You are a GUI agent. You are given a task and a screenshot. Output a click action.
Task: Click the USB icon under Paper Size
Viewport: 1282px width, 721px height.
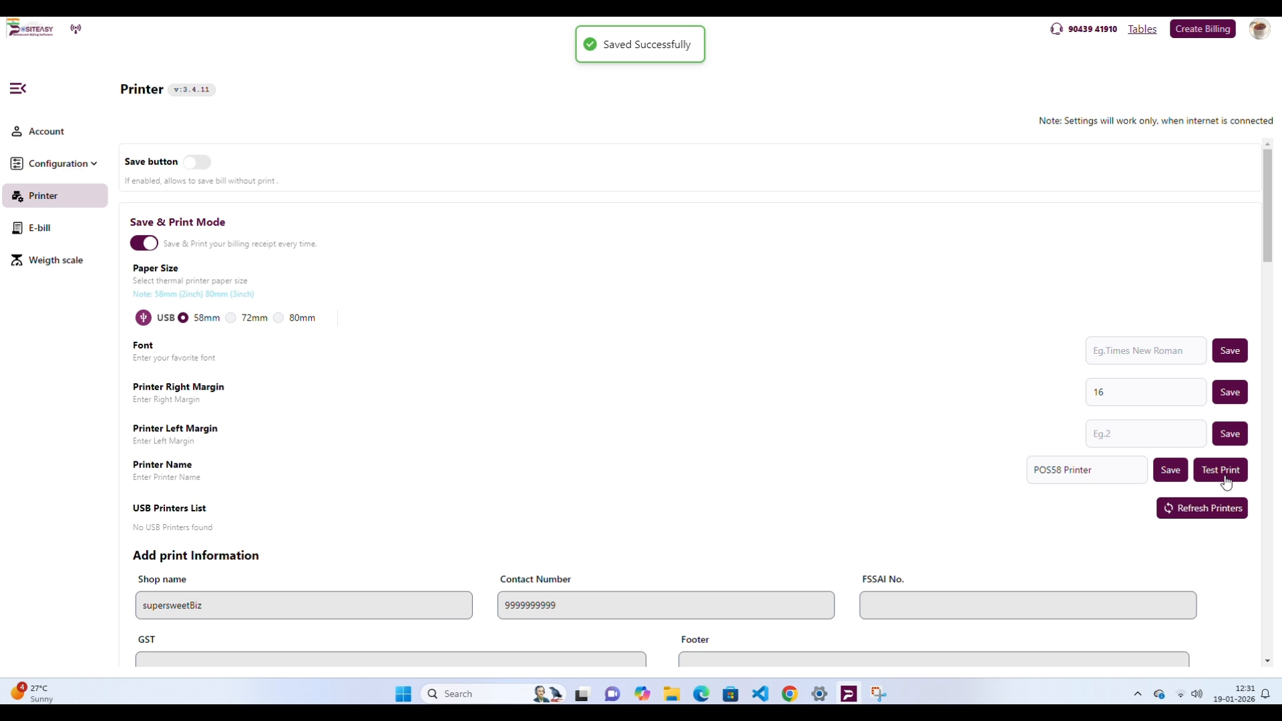(144, 318)
